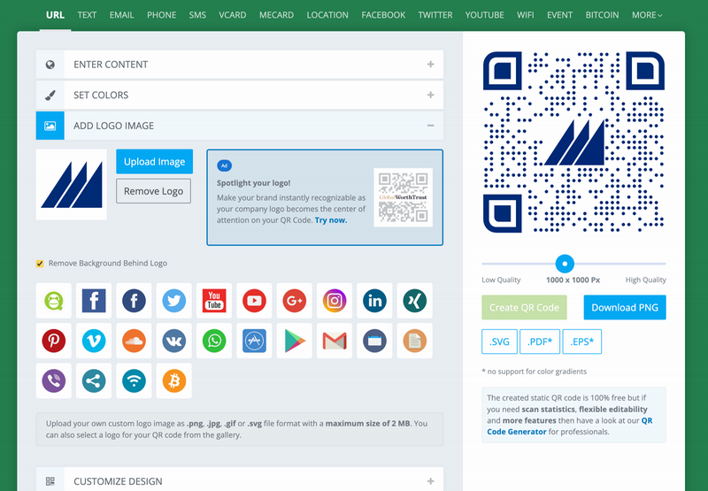This screenshot has width=708, height=491.
Task: Click the uploaded logo preview thumbnail
Action: [x=72, y=185]
